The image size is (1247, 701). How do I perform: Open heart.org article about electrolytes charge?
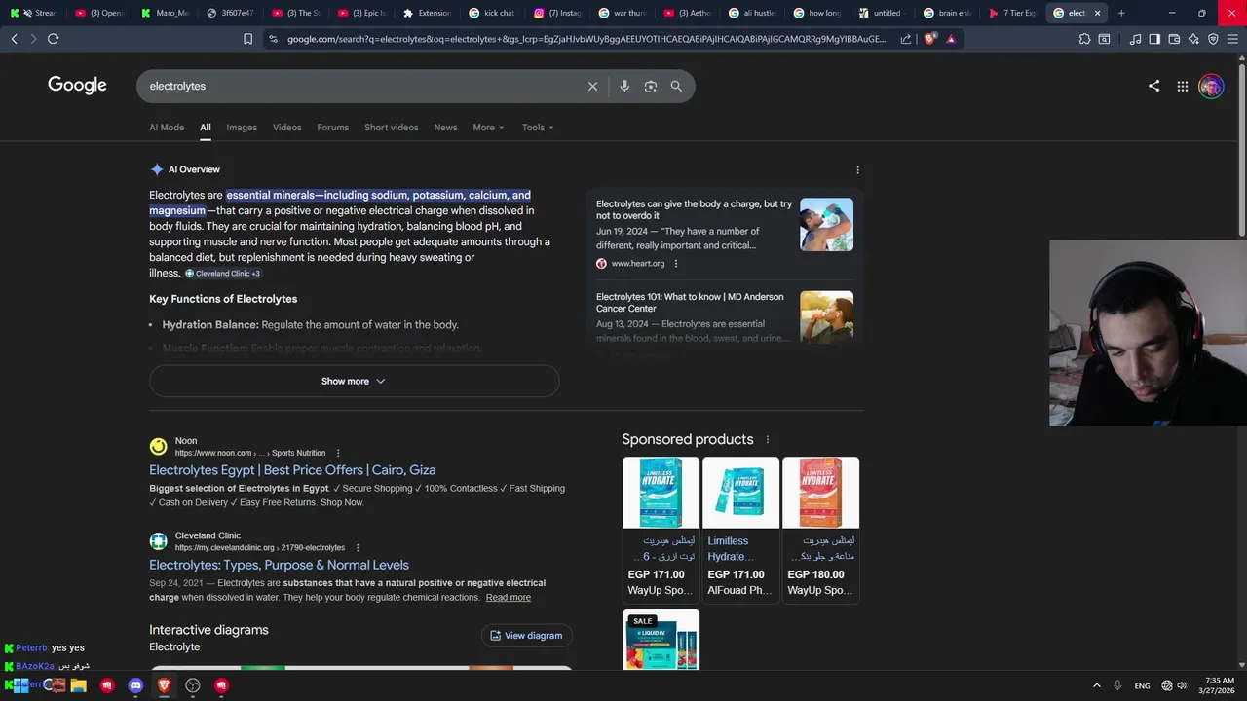coord(694,209)
